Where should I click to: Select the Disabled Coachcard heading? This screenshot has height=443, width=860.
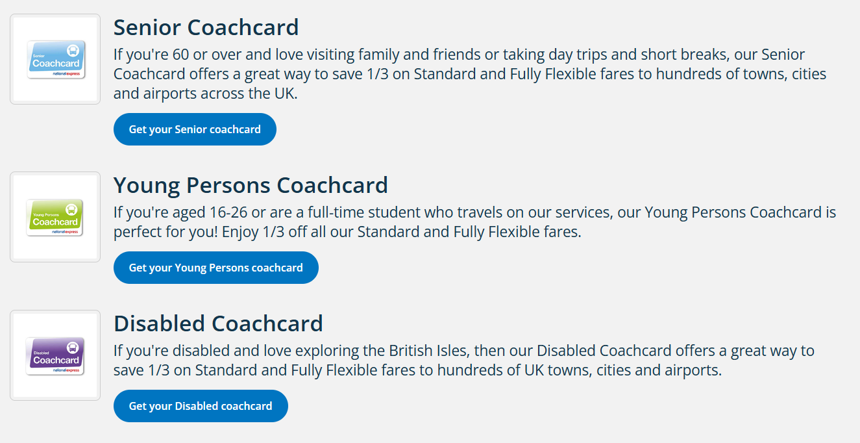coord(218,323)
